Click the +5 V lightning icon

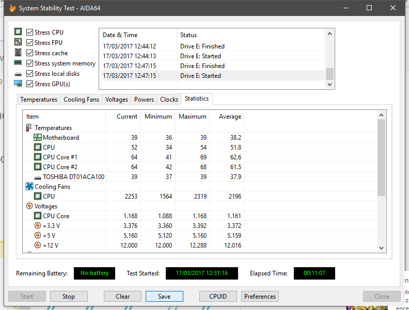tap(38, 235)
